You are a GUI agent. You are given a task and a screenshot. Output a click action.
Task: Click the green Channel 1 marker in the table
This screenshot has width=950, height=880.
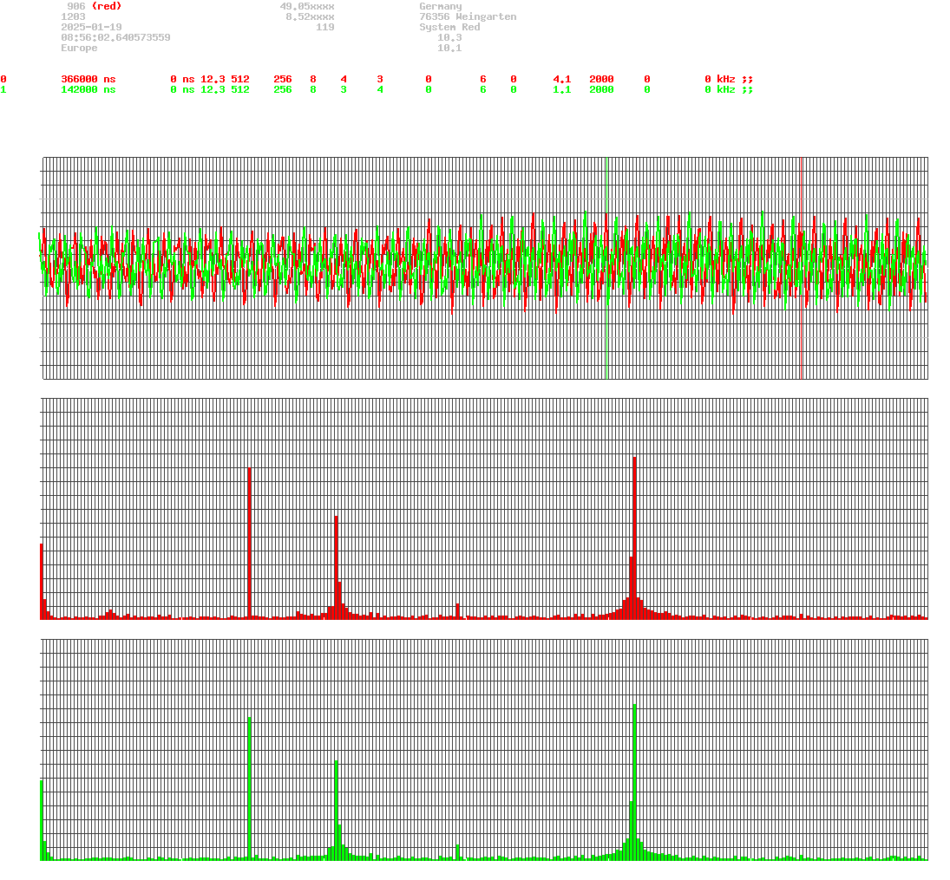pos(3,88)
